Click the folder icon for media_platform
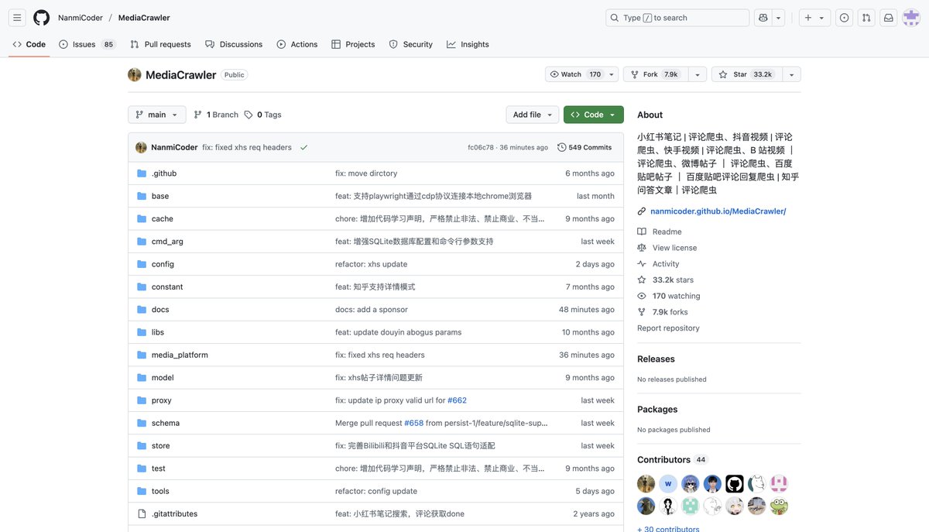Screen dimensions: 929x532 [142, 355]
